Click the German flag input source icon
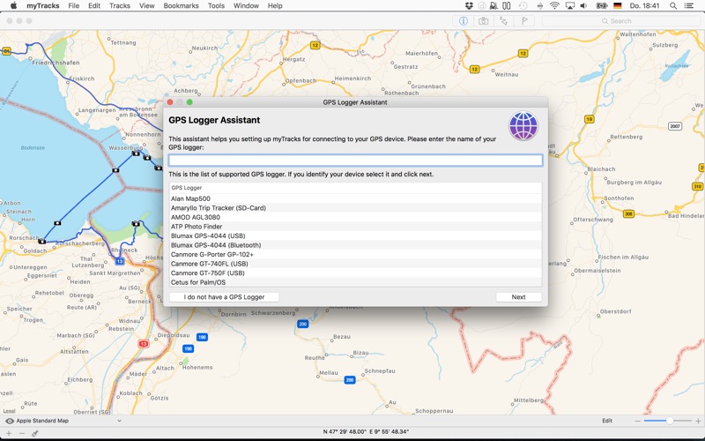 pos(618,6)
